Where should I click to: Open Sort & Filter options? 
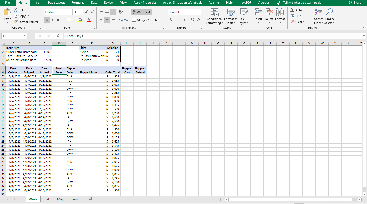318,16
